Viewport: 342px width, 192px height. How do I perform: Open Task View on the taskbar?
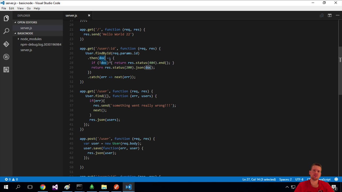(30, 187)
